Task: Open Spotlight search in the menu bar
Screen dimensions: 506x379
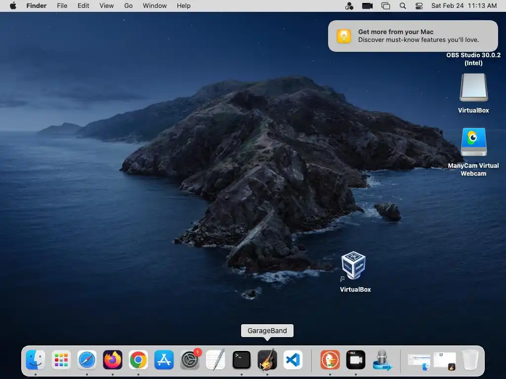Action: click(403, 6)
